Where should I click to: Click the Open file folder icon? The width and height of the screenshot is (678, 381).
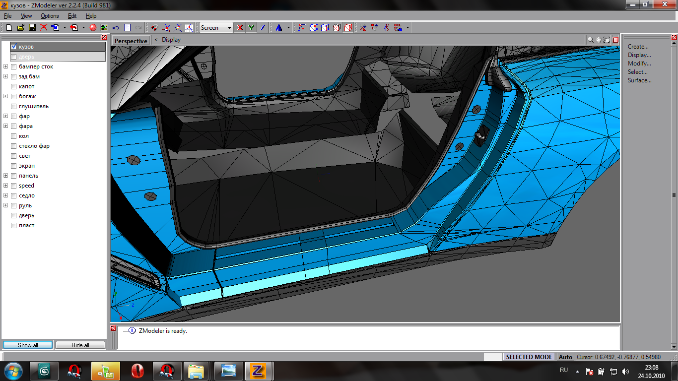click(x=21, y=28)
